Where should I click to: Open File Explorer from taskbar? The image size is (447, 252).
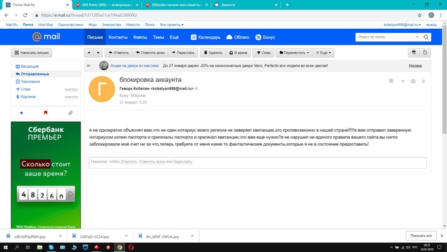40,248
